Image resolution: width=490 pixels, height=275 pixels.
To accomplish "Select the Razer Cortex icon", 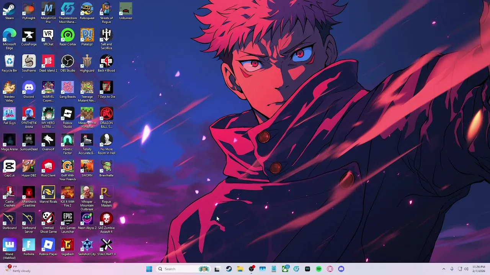I will pyautogui.click(x=68, y=38).
